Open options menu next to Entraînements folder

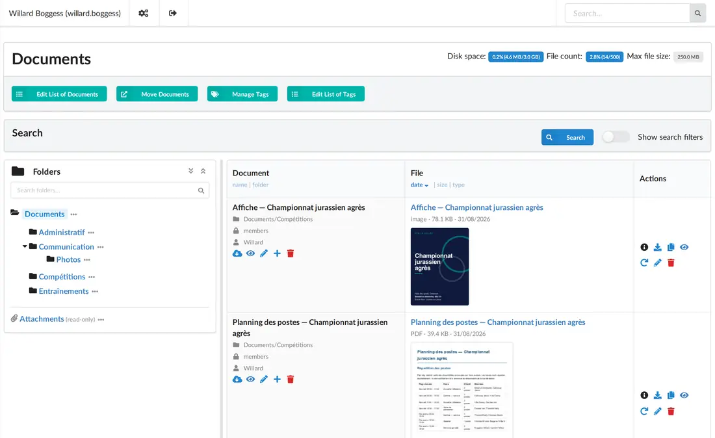tap(95, 292)
